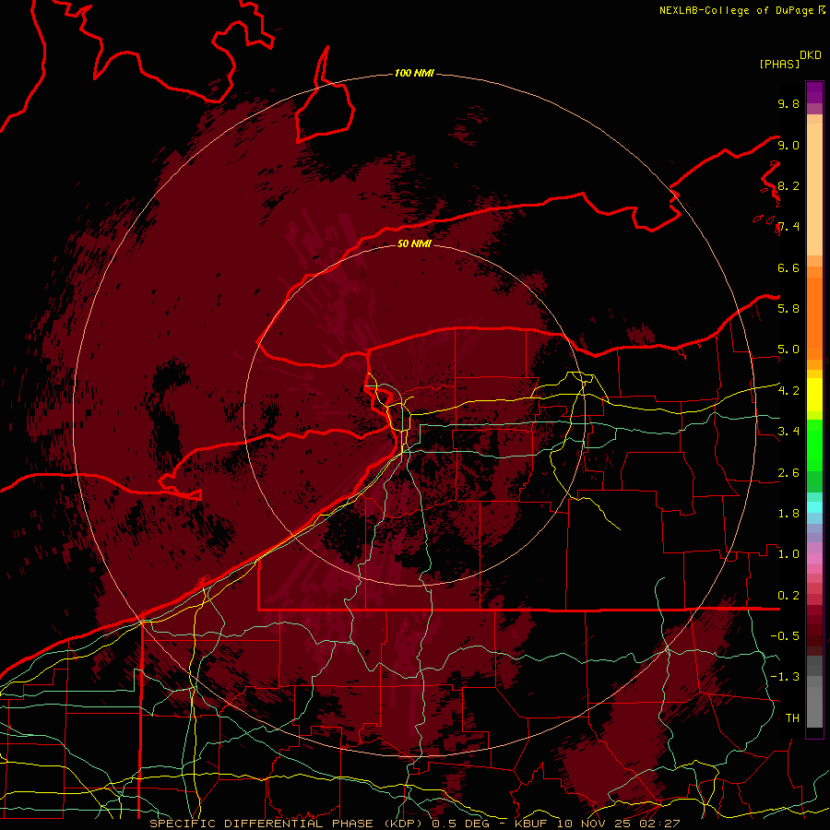Click the NEXLAB-College of DuPage credit text
The height and width of the screenshot is (830, 830).
(736, 10)
